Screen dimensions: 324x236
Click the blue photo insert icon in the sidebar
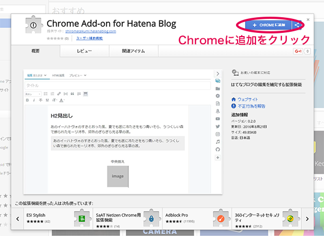(218, 81)
